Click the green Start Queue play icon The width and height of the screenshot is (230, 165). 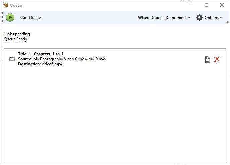(x=10, y=17)
